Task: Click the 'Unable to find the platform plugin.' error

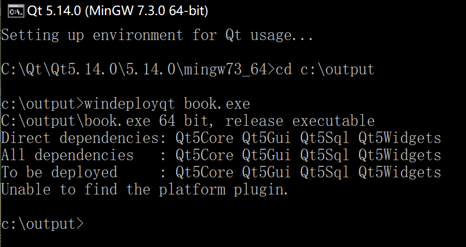Action: point(145,190)
